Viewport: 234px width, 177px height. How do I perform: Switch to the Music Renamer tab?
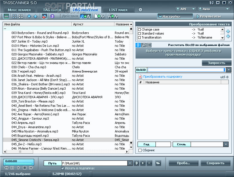tap(19, 10)
